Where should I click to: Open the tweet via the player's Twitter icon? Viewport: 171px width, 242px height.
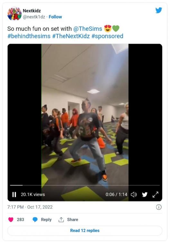(x=145, y=195)
